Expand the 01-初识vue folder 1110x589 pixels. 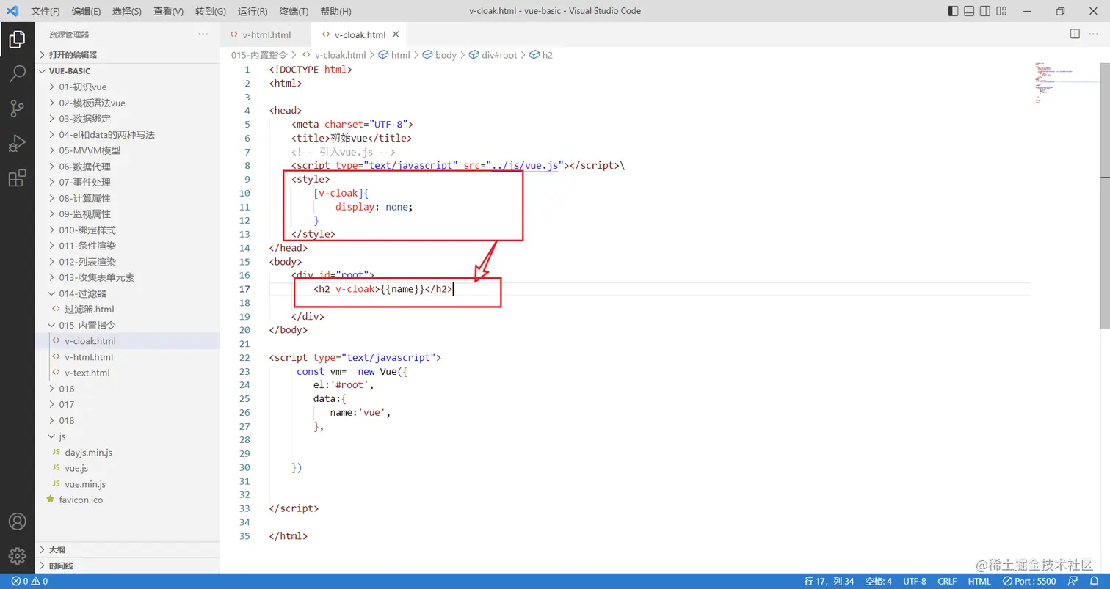pyautogui.click(x=128, y=87)
